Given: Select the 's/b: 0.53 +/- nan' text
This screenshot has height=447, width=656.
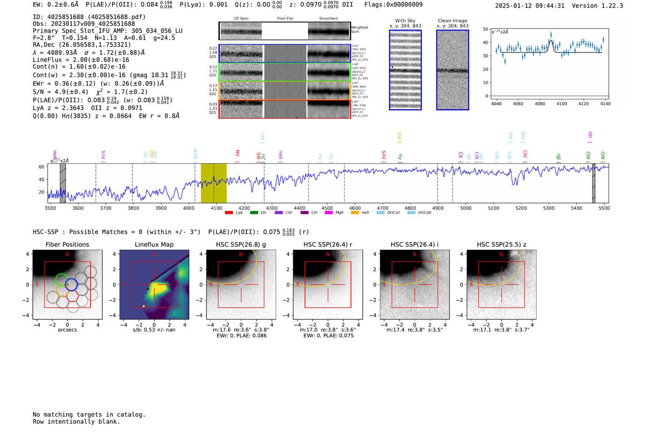Looking at the screenshot, I should coord(154,330).
